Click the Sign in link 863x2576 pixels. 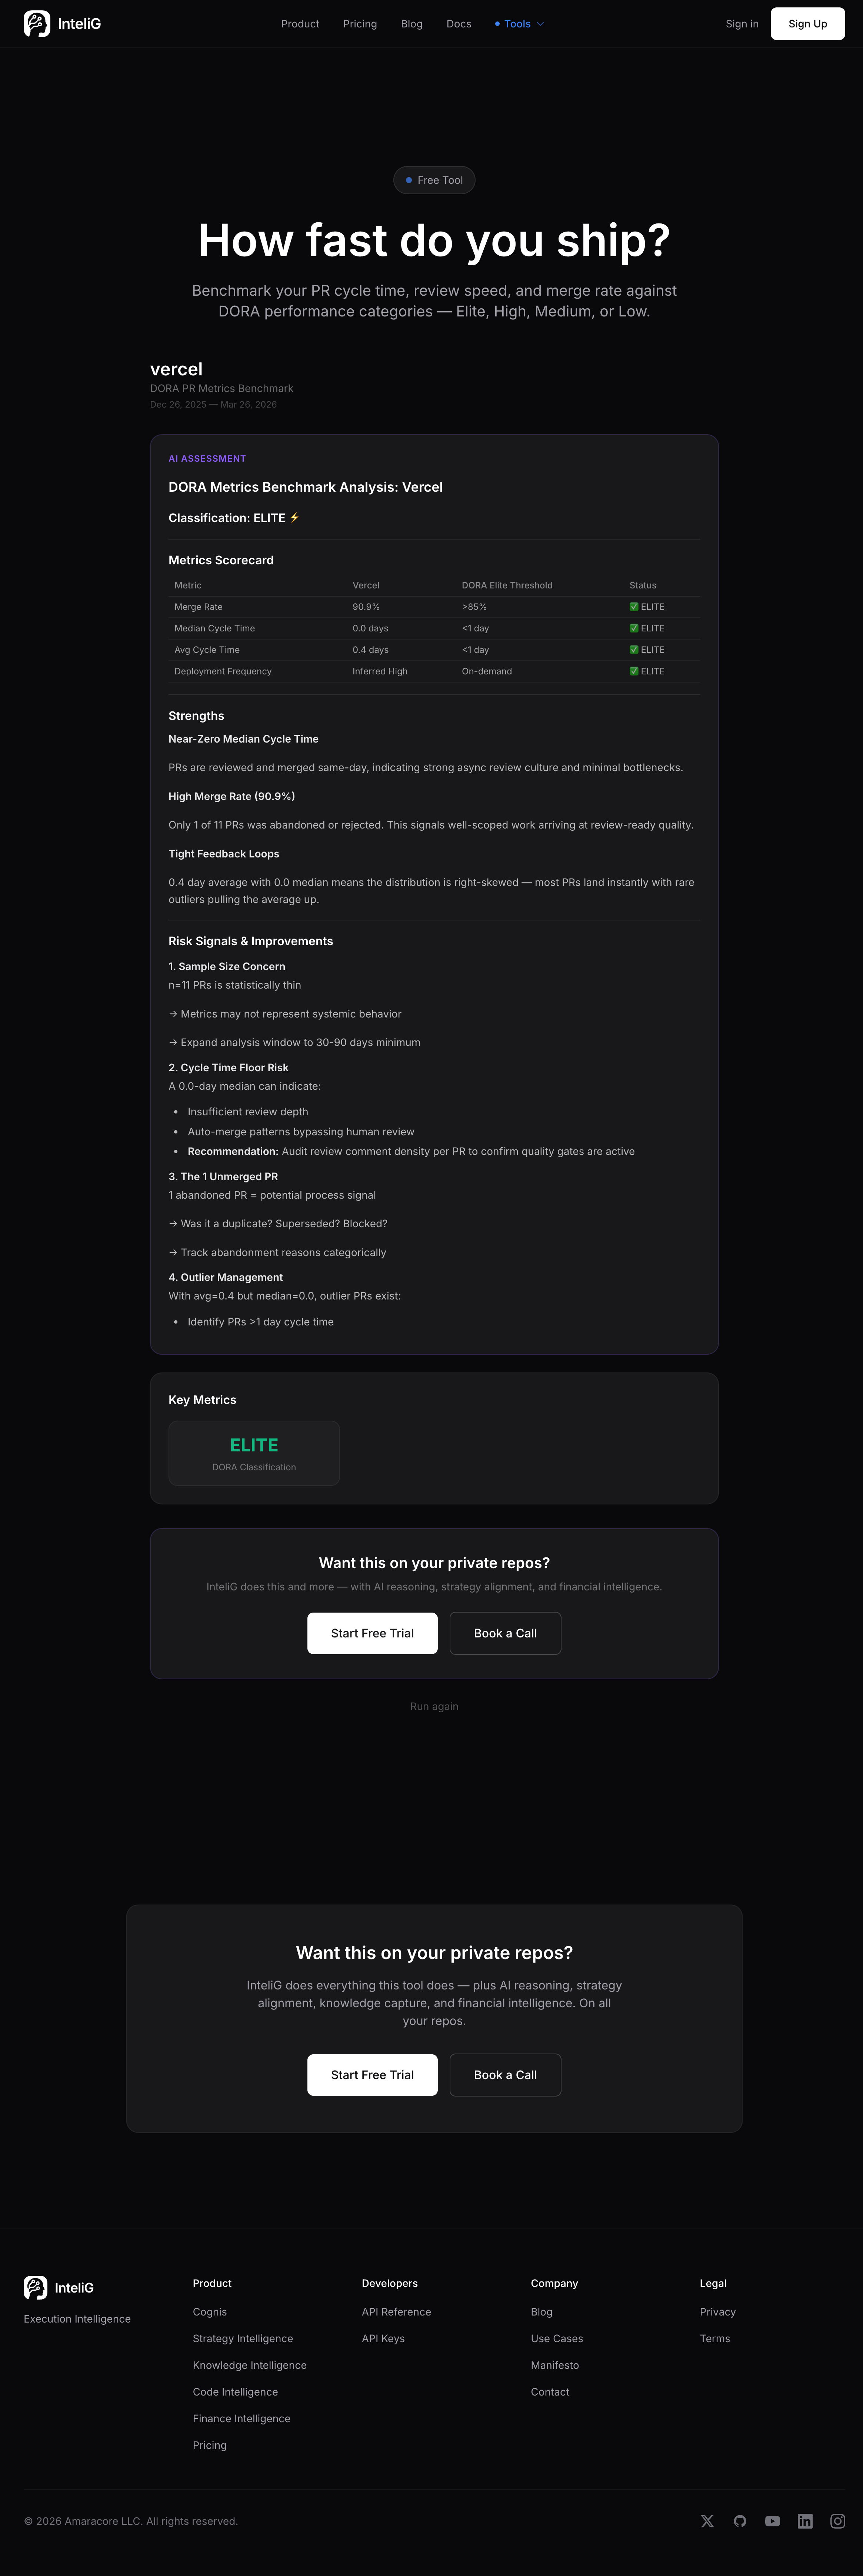point(742,24)
